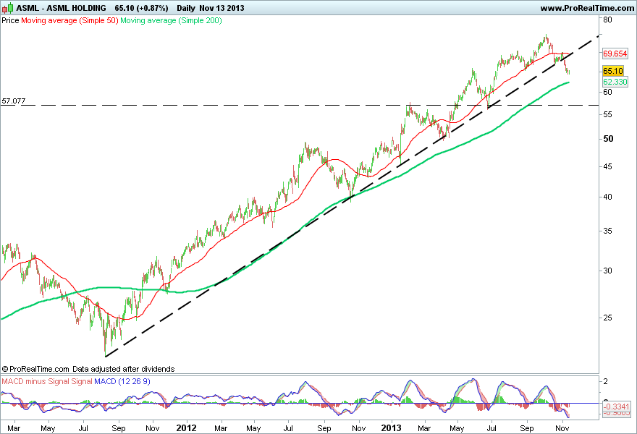Click the 60 price axis label

click(607, 92)
